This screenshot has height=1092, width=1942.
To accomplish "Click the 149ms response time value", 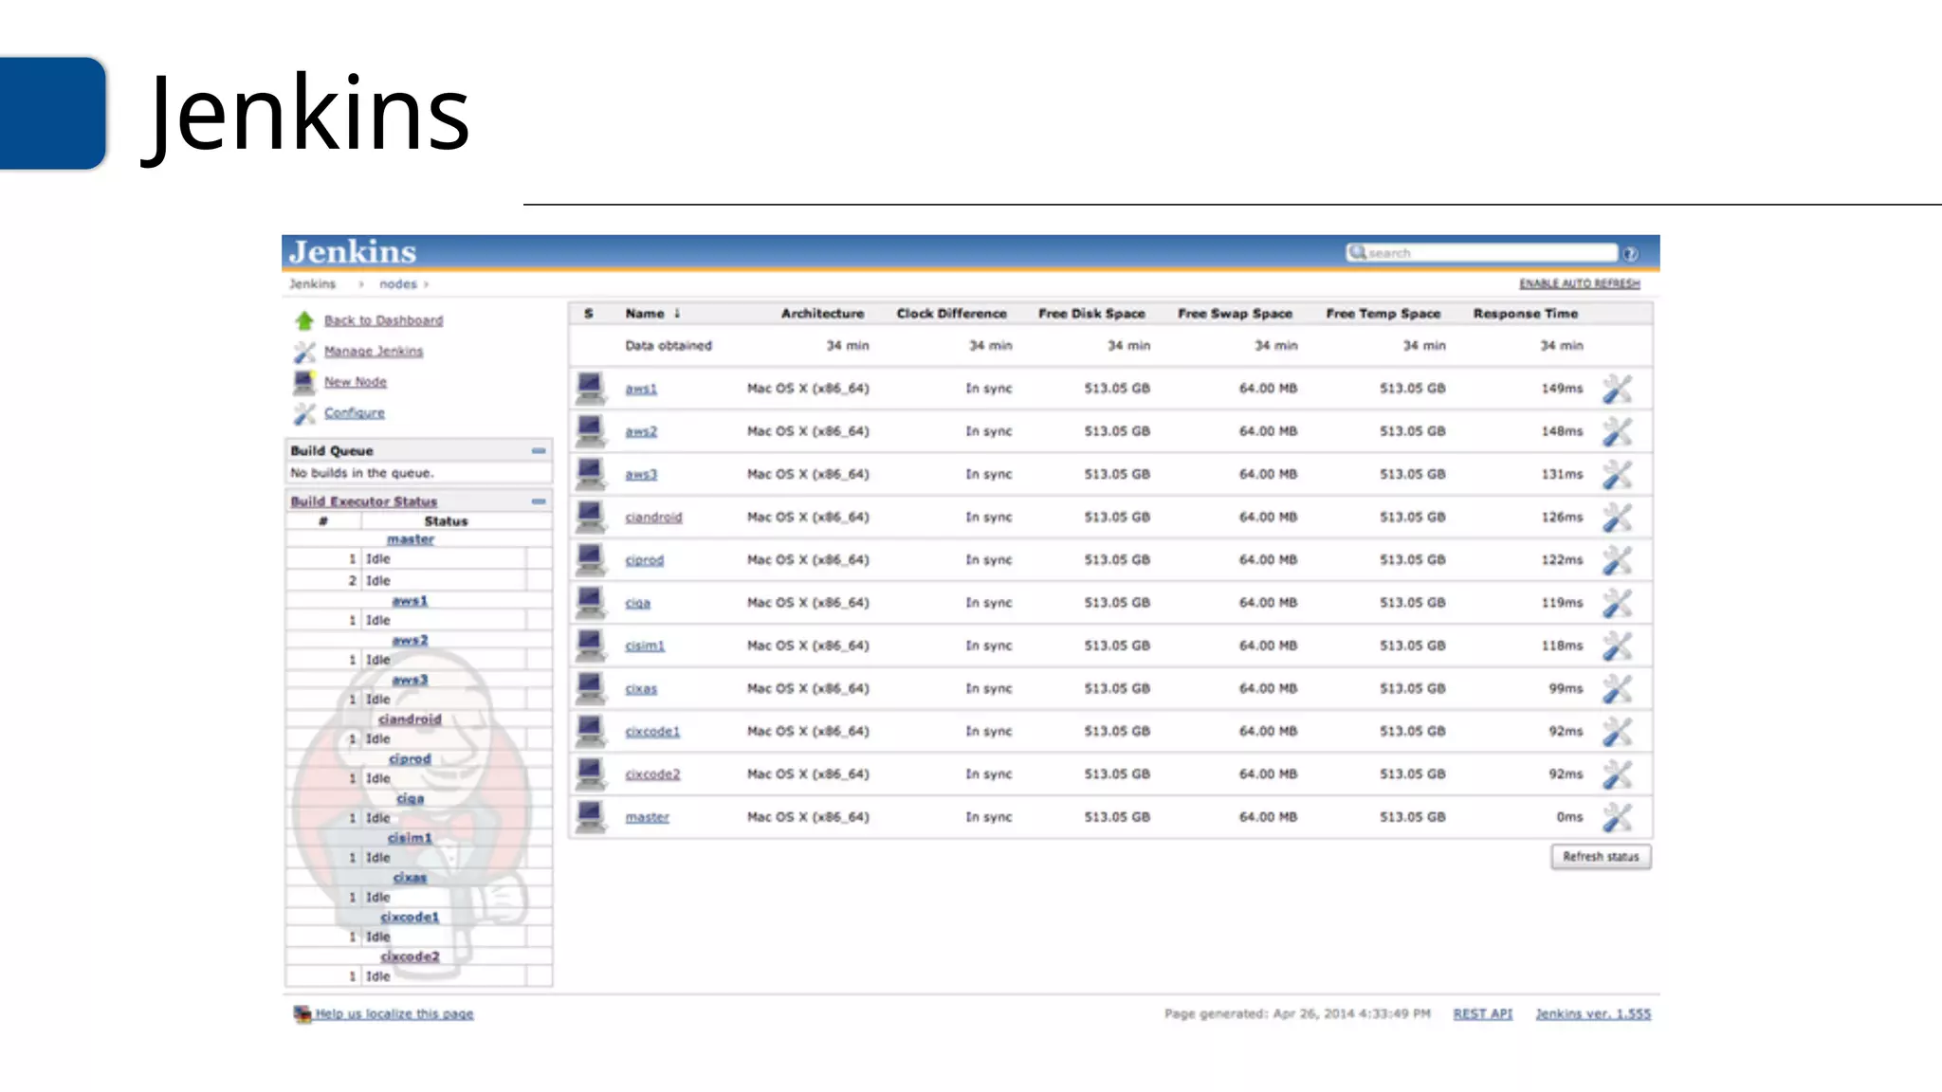I will [x=1562, y=389].
